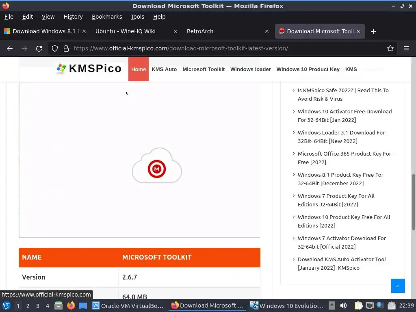This screenshot has width=416, height=312.
Task: Click the network tray icon
Action: click(x=369, y=305)
